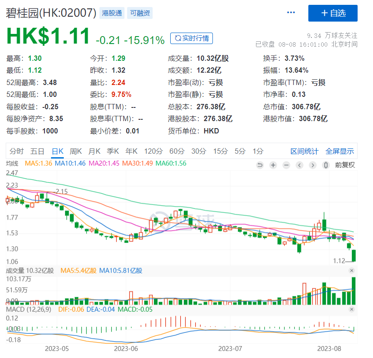The height and width of the screenshot is (358, 373).
Task: Switch to 60分 interval tab
Action: click(177, 151)
